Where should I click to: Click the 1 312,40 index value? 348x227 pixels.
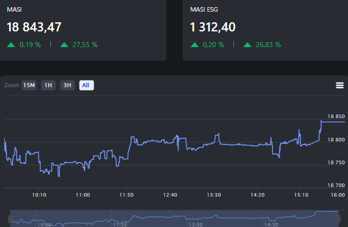point(213,27)
